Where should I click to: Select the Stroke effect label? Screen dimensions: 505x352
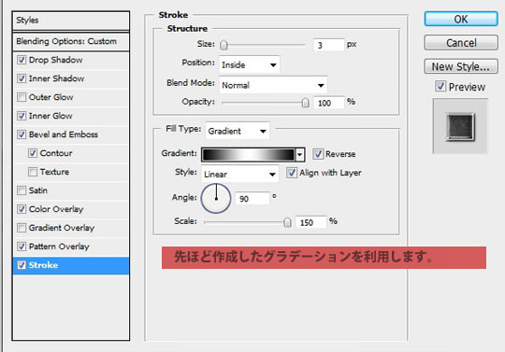[x=43, y=265]
